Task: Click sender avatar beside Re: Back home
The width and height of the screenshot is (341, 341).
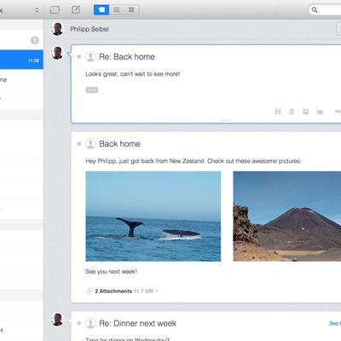Action: click(57, 53)
